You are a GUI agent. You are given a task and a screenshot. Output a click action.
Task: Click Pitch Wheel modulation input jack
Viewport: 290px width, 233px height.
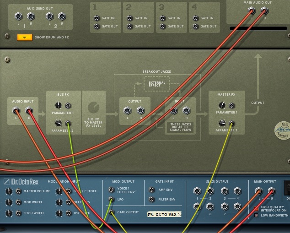coord(18,213)
